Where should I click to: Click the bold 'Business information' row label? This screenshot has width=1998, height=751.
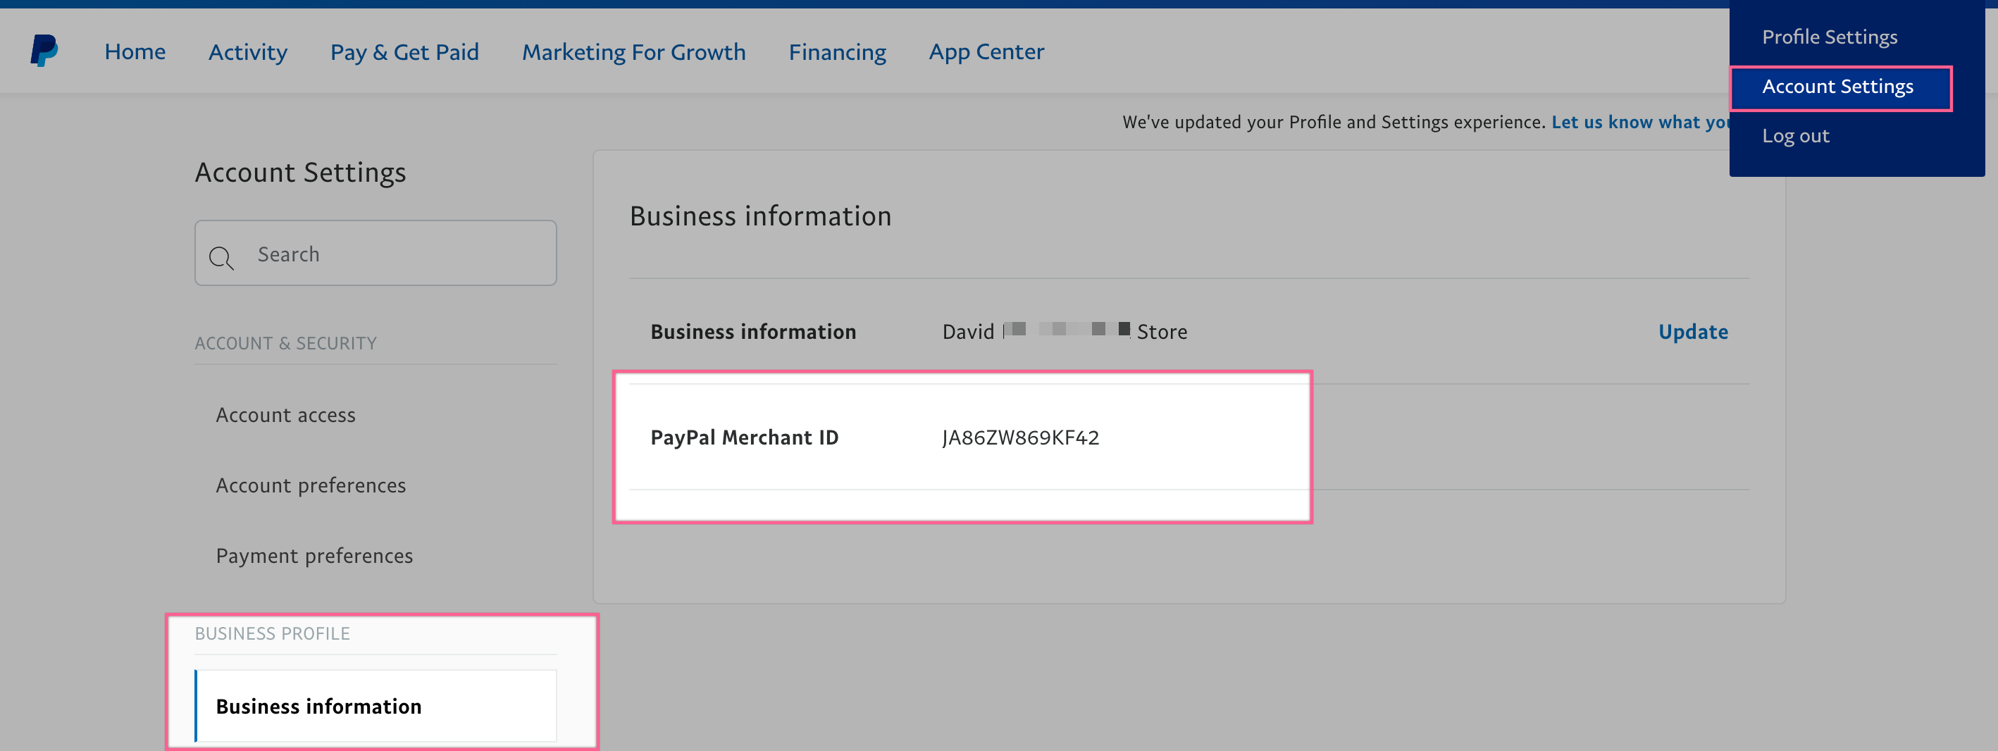coord(753,331)
